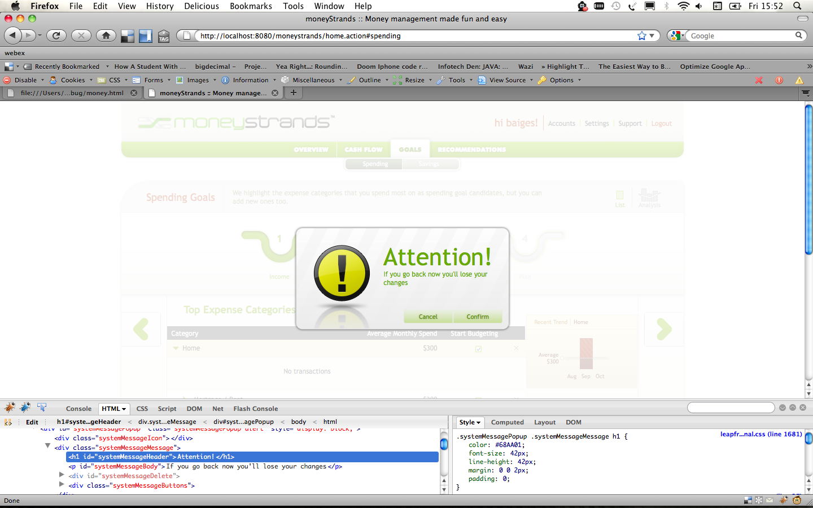
Task: Toggle the Start Budgeting checkbox for Home
Action: click(478, 349)
